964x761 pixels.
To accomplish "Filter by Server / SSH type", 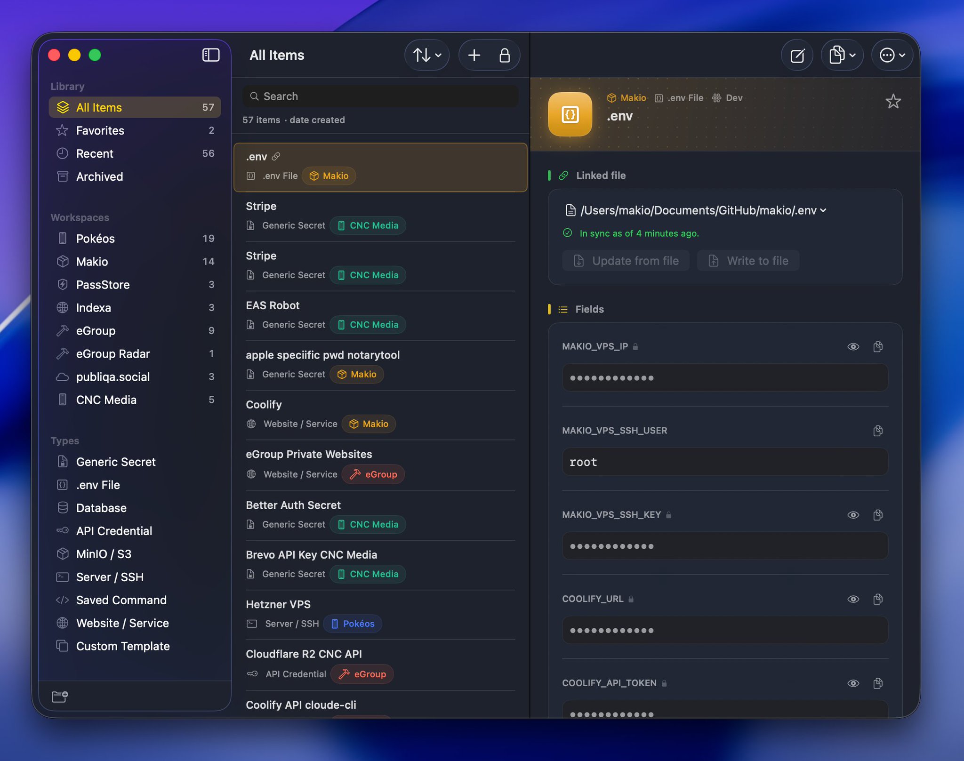I will click(135, 577).
